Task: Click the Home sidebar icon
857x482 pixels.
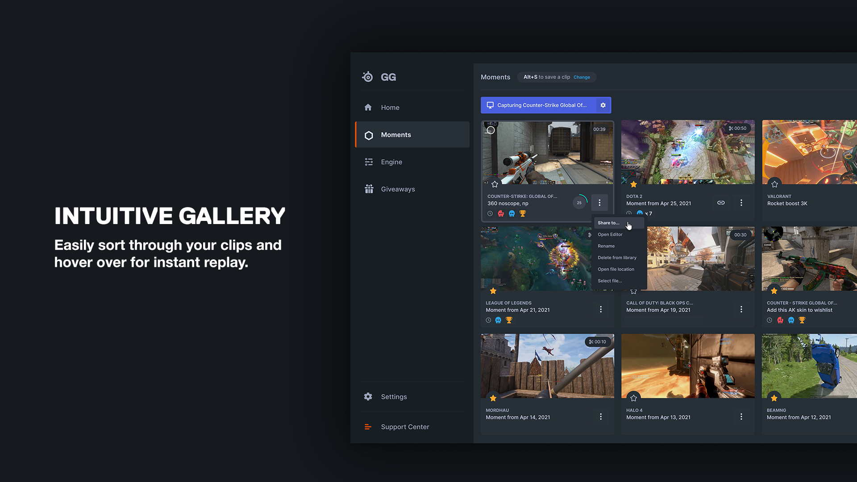Action: (368, 107)
